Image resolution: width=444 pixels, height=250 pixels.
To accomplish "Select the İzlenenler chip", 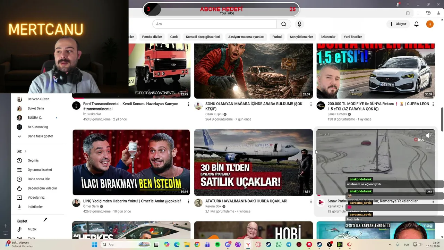I will (328, 37).
